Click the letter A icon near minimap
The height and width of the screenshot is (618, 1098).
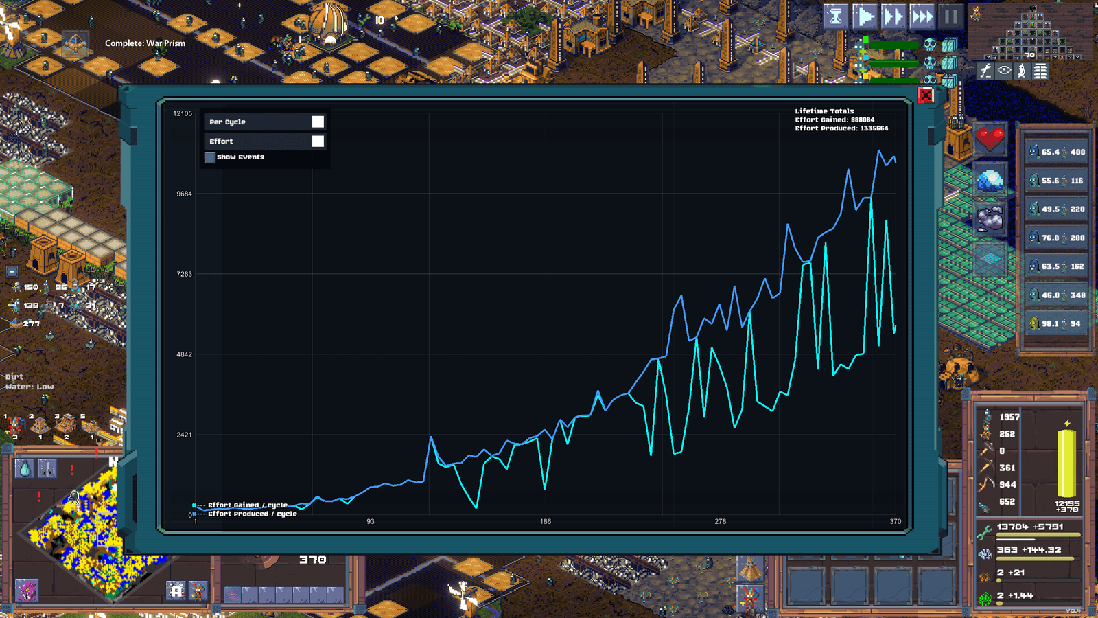click(x=176, y=591)
